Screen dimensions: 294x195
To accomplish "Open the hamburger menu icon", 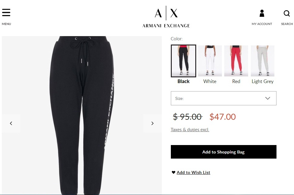I will click(6, 13).
